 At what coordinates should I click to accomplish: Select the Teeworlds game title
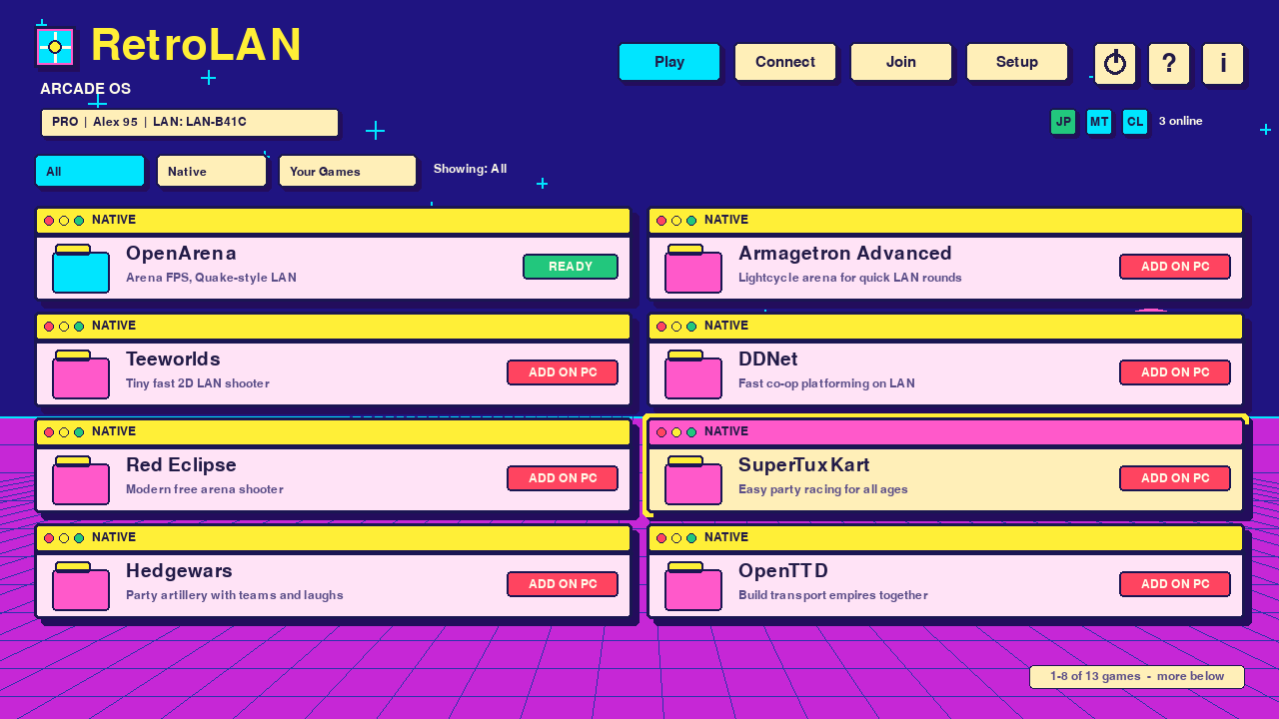(x=173, y=359)
